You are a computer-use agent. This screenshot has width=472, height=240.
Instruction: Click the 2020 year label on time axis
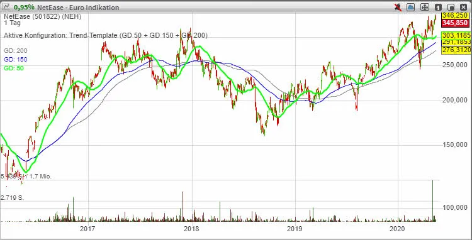pos(398,229)
